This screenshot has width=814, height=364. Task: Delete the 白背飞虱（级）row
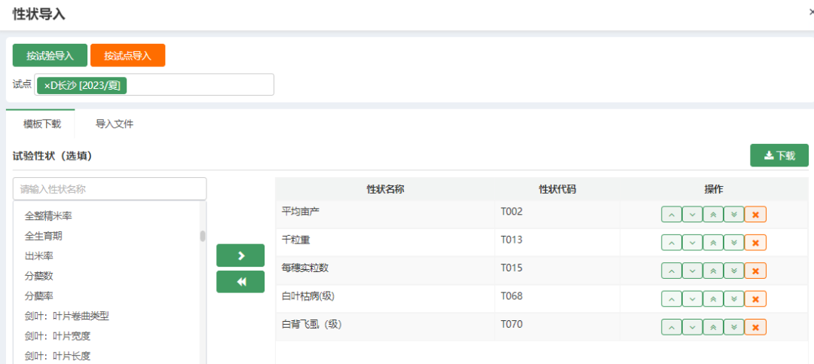point(755,327)
